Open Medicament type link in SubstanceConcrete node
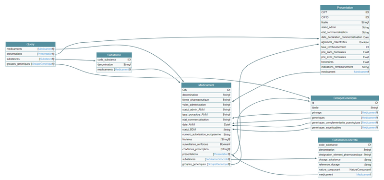Screen dimensions: 384x180 pyautogui.click(x=363, y=175)
